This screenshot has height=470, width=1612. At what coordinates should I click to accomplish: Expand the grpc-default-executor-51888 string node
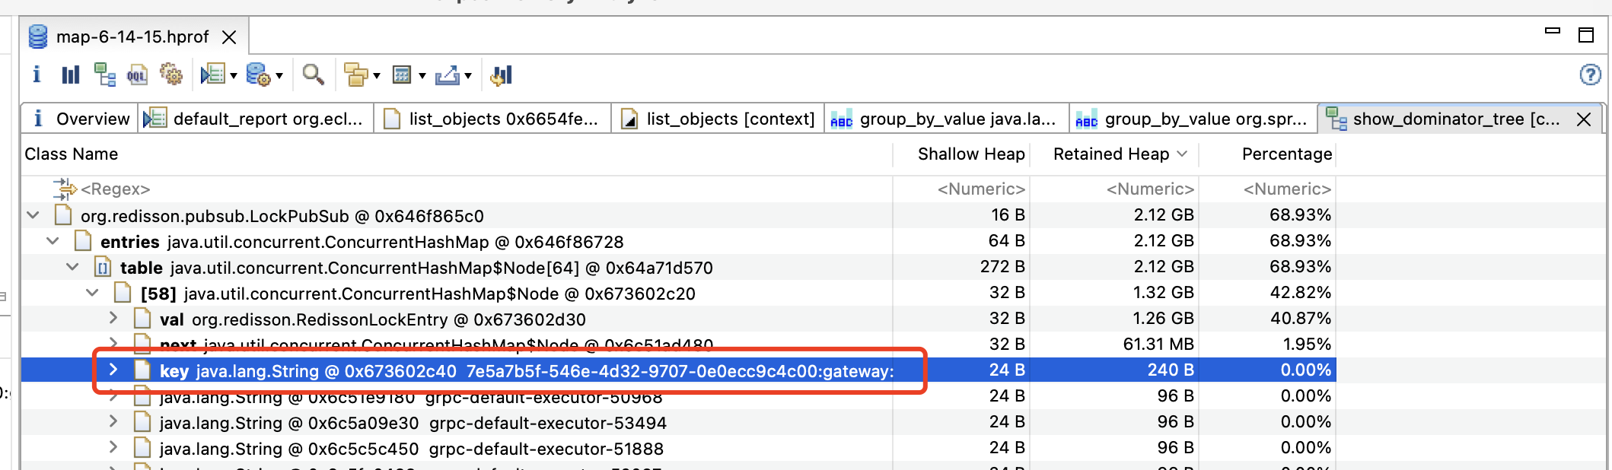(113, 448)
